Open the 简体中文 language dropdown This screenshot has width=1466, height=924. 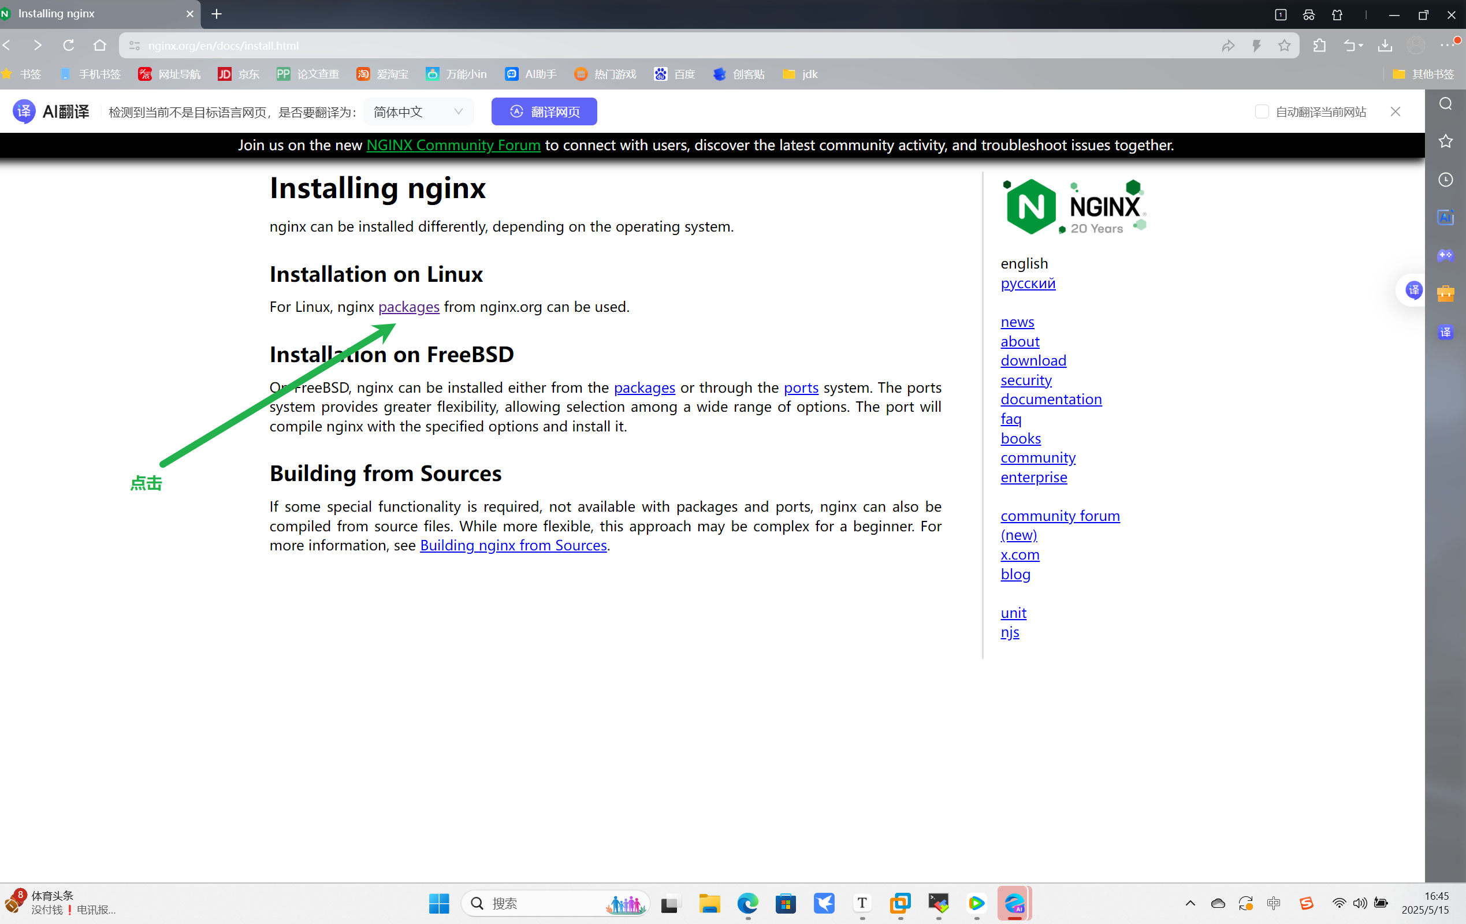(418, 111)
